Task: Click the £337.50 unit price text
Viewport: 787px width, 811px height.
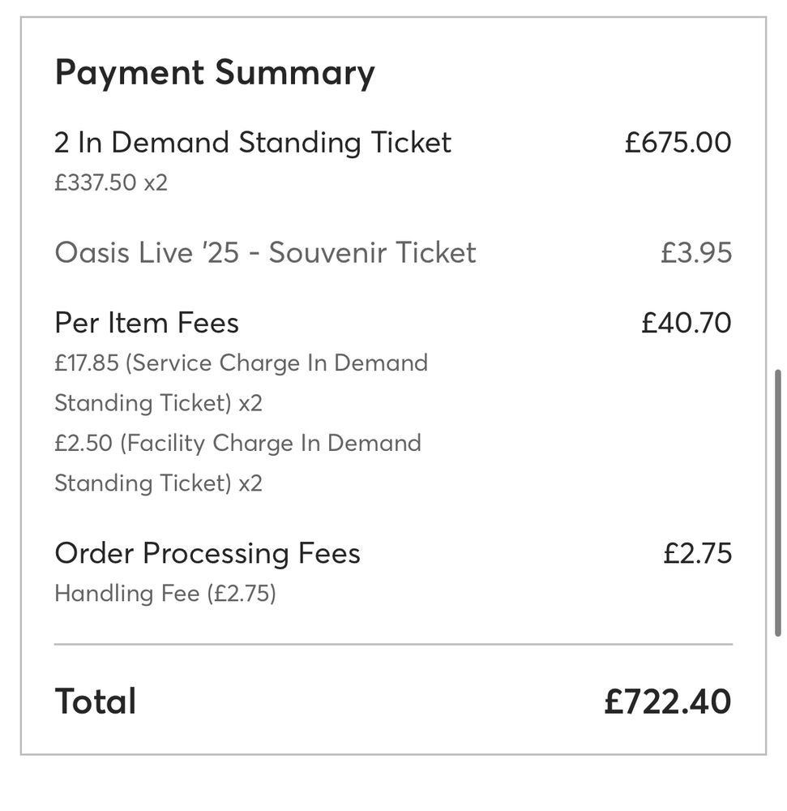Action: click(96, 182)
